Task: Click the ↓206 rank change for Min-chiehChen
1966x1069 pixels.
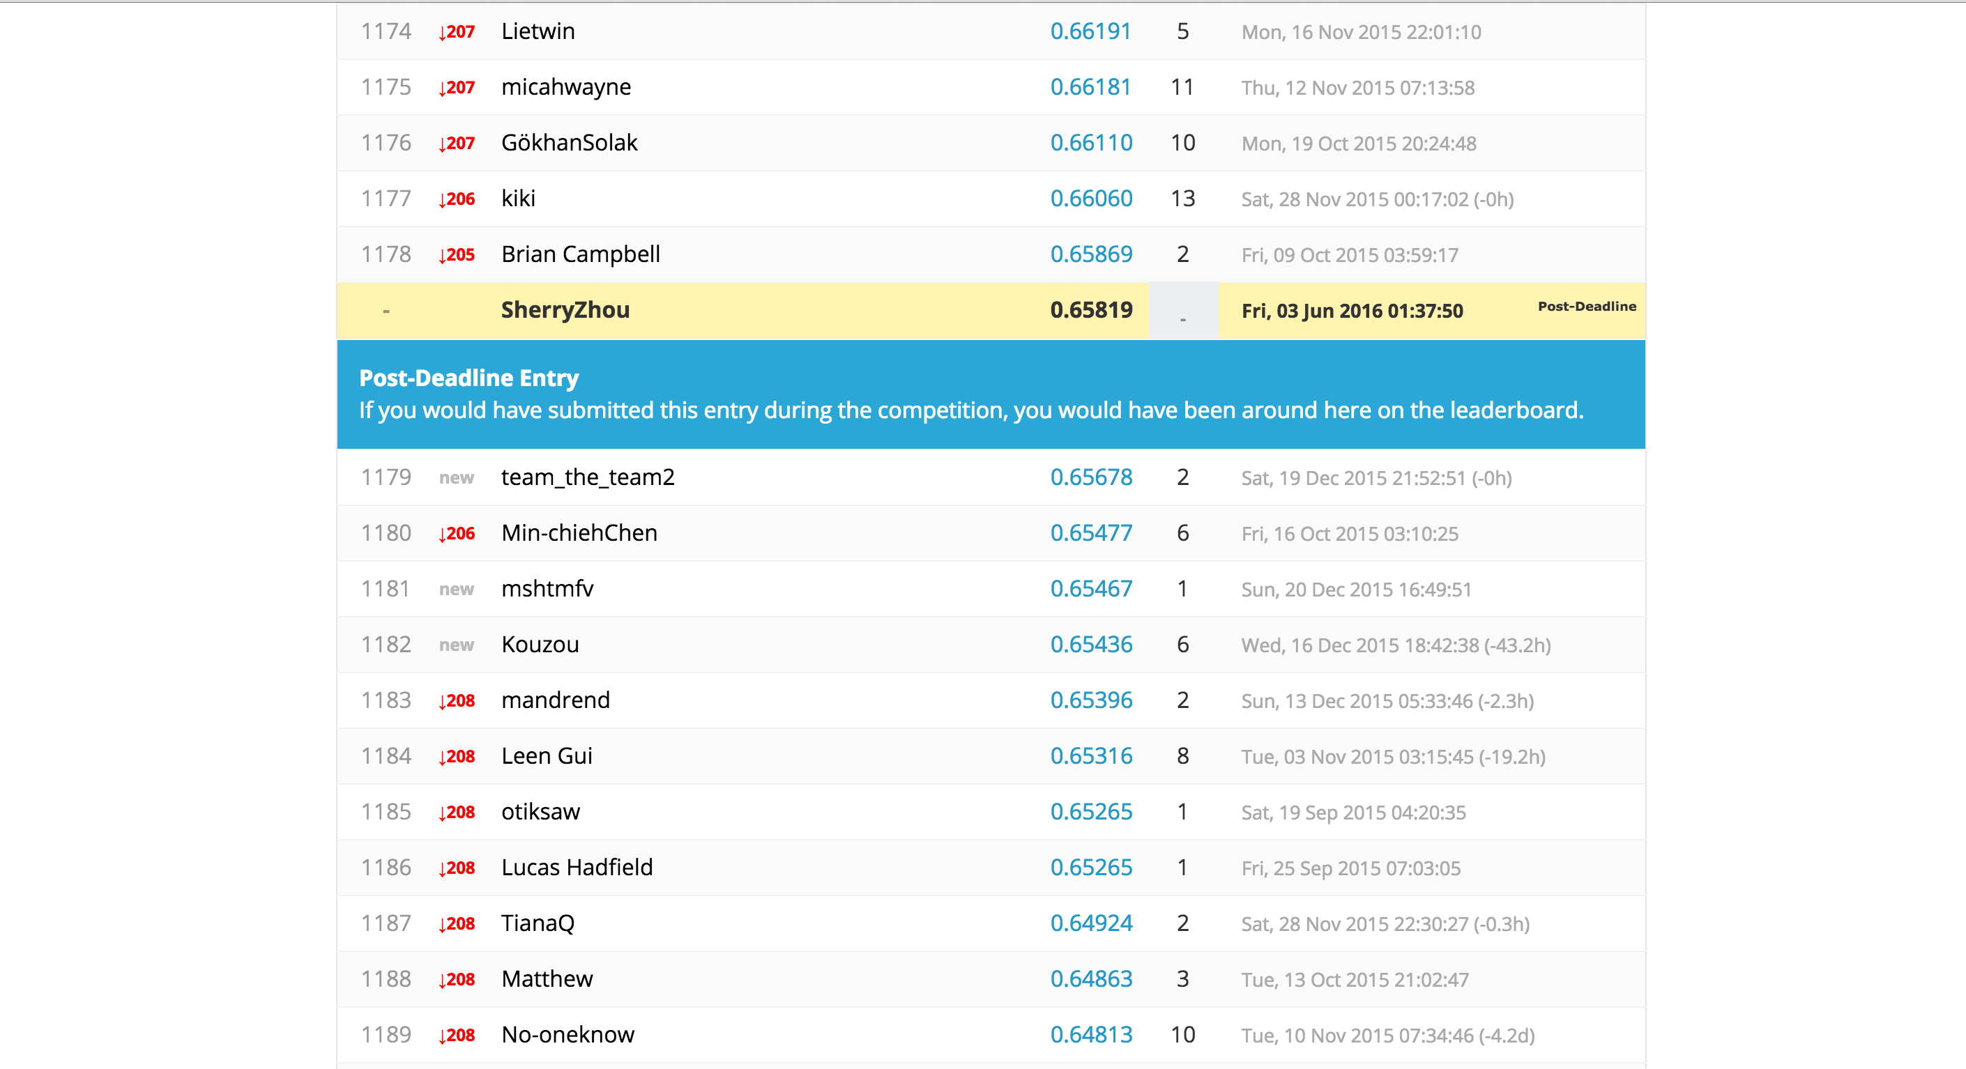Action: (x=457, y=533)
